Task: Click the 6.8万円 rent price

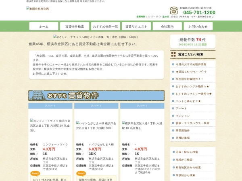Action: tap(95, 149)
